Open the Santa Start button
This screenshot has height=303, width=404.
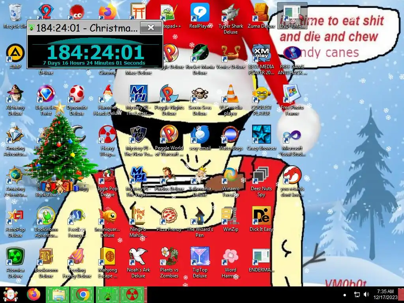point(11,294)
